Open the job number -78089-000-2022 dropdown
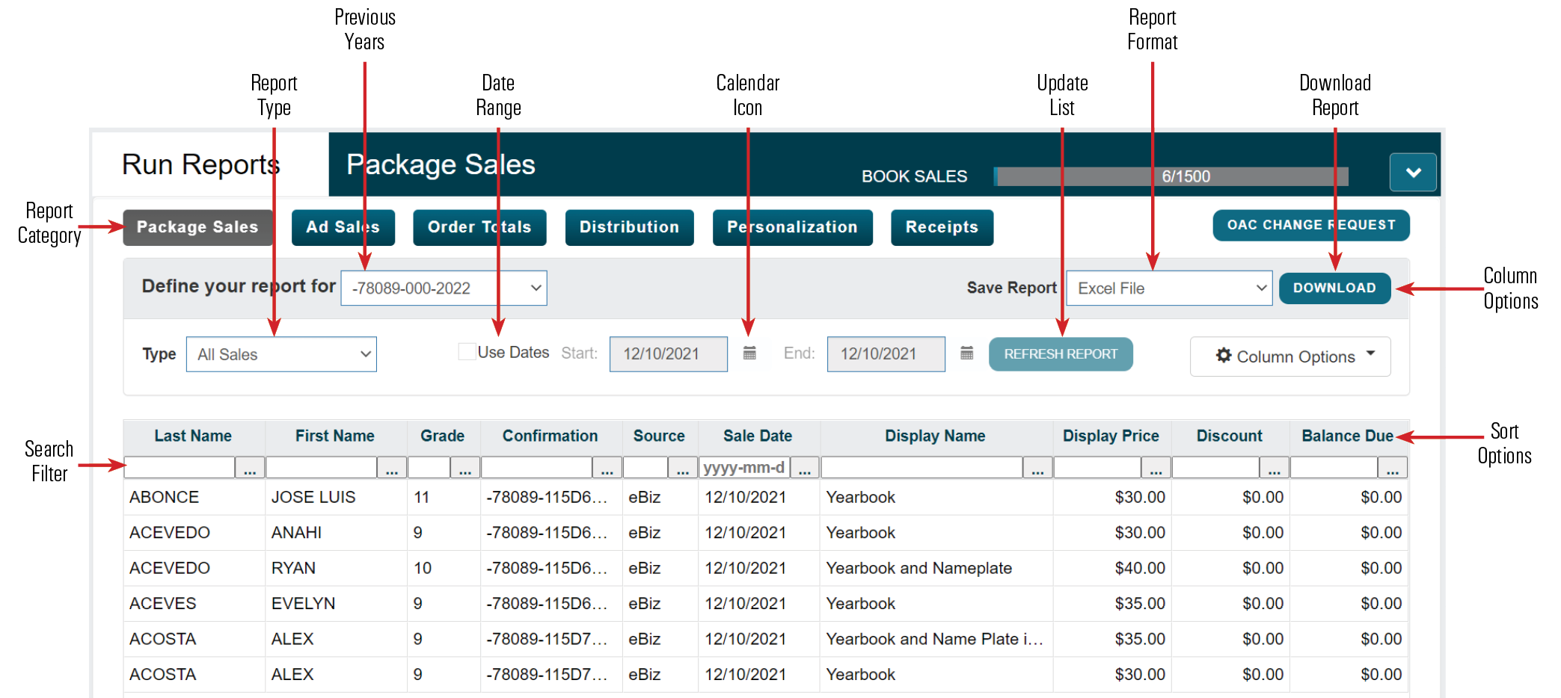 (444, 288)
